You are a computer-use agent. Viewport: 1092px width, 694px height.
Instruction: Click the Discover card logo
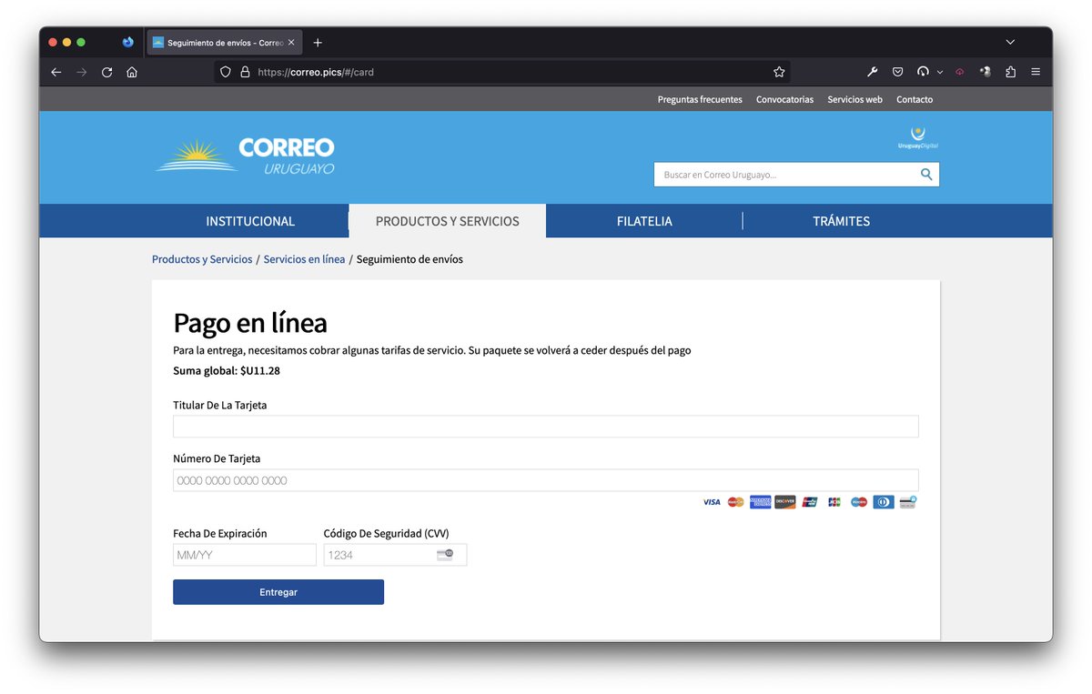coord(785,502)
